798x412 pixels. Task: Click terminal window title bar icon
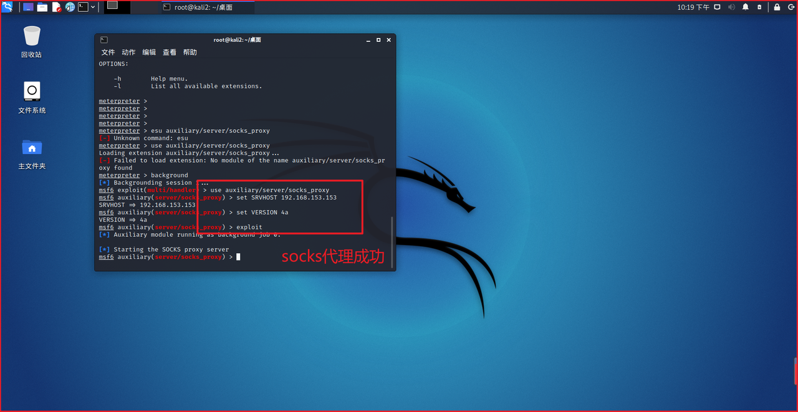103,40
